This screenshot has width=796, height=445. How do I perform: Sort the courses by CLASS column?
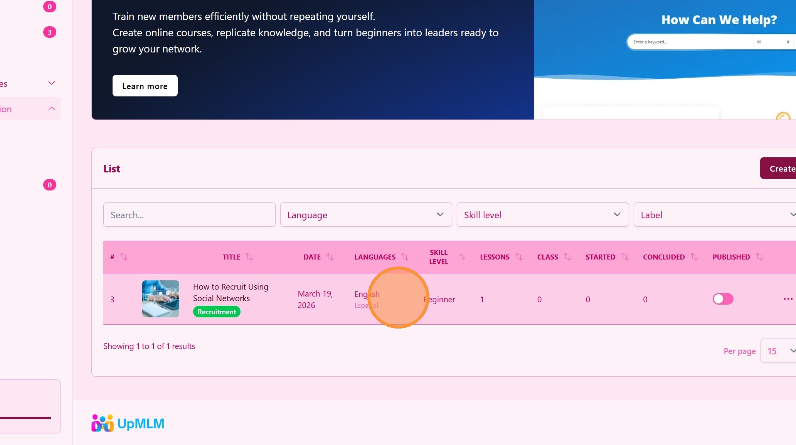[567, 257]
